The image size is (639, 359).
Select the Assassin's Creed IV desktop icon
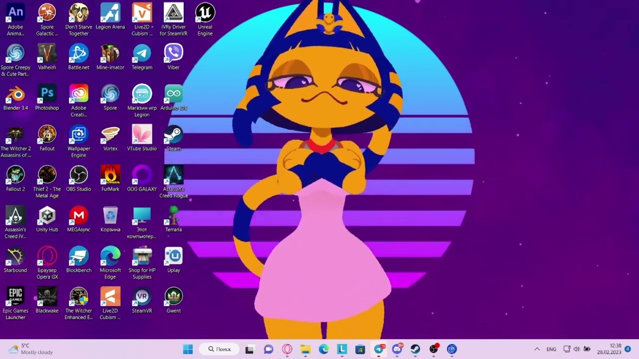[15, 223]
